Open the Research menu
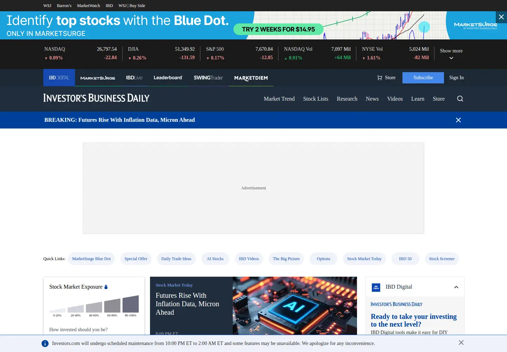The width and height of the screenshot is (507, 352). (x=347, y=99)
